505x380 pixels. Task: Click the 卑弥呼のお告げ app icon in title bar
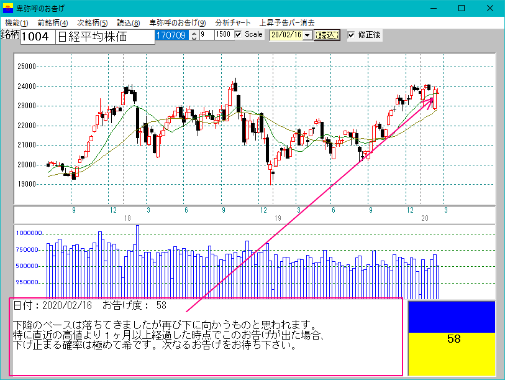pos(7,8)
